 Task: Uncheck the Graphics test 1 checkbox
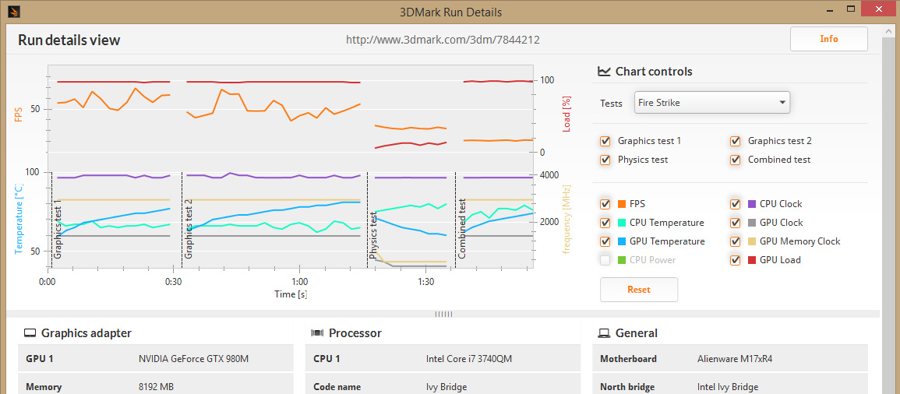click(x=605, y=141)
